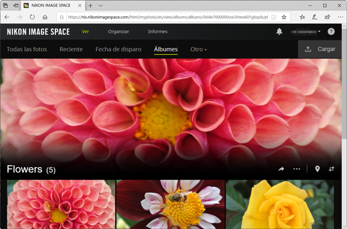Image resolution: width=347 pixels, height=229 pixels.
Task: Click the NIKON IMAGE SPACE logo
Action: pyautogui.click(x=38, y=32)
